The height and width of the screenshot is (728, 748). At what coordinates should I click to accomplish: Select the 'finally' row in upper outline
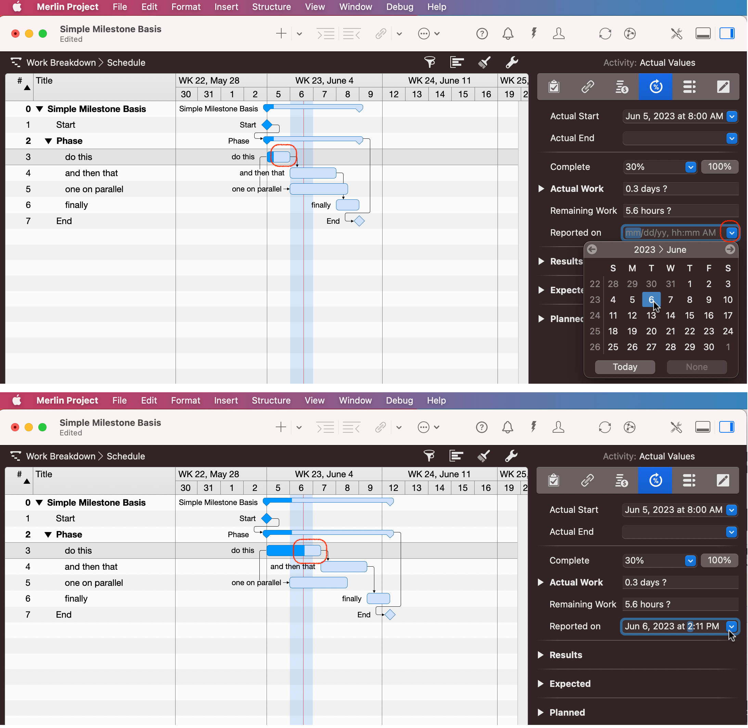tap(90, 205)
